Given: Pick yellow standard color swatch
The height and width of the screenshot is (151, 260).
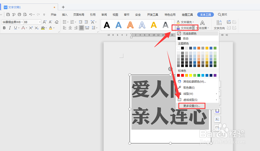Looking at the screenshot, I should [191, 75].
